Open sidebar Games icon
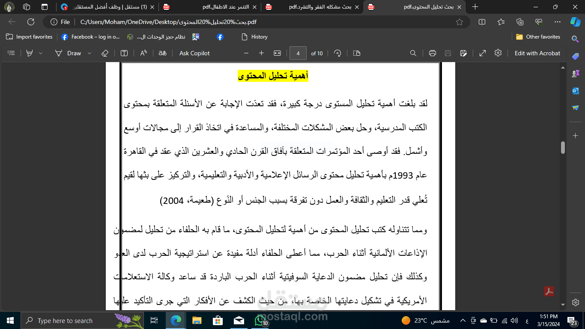The width and height of the screenshot is (585, 329). tap(575, 74)
